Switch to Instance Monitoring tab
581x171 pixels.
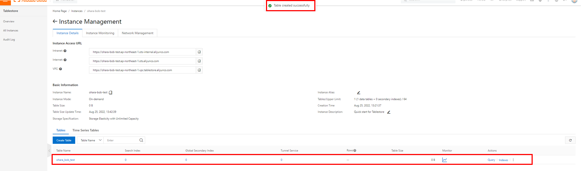coord(100,33)
